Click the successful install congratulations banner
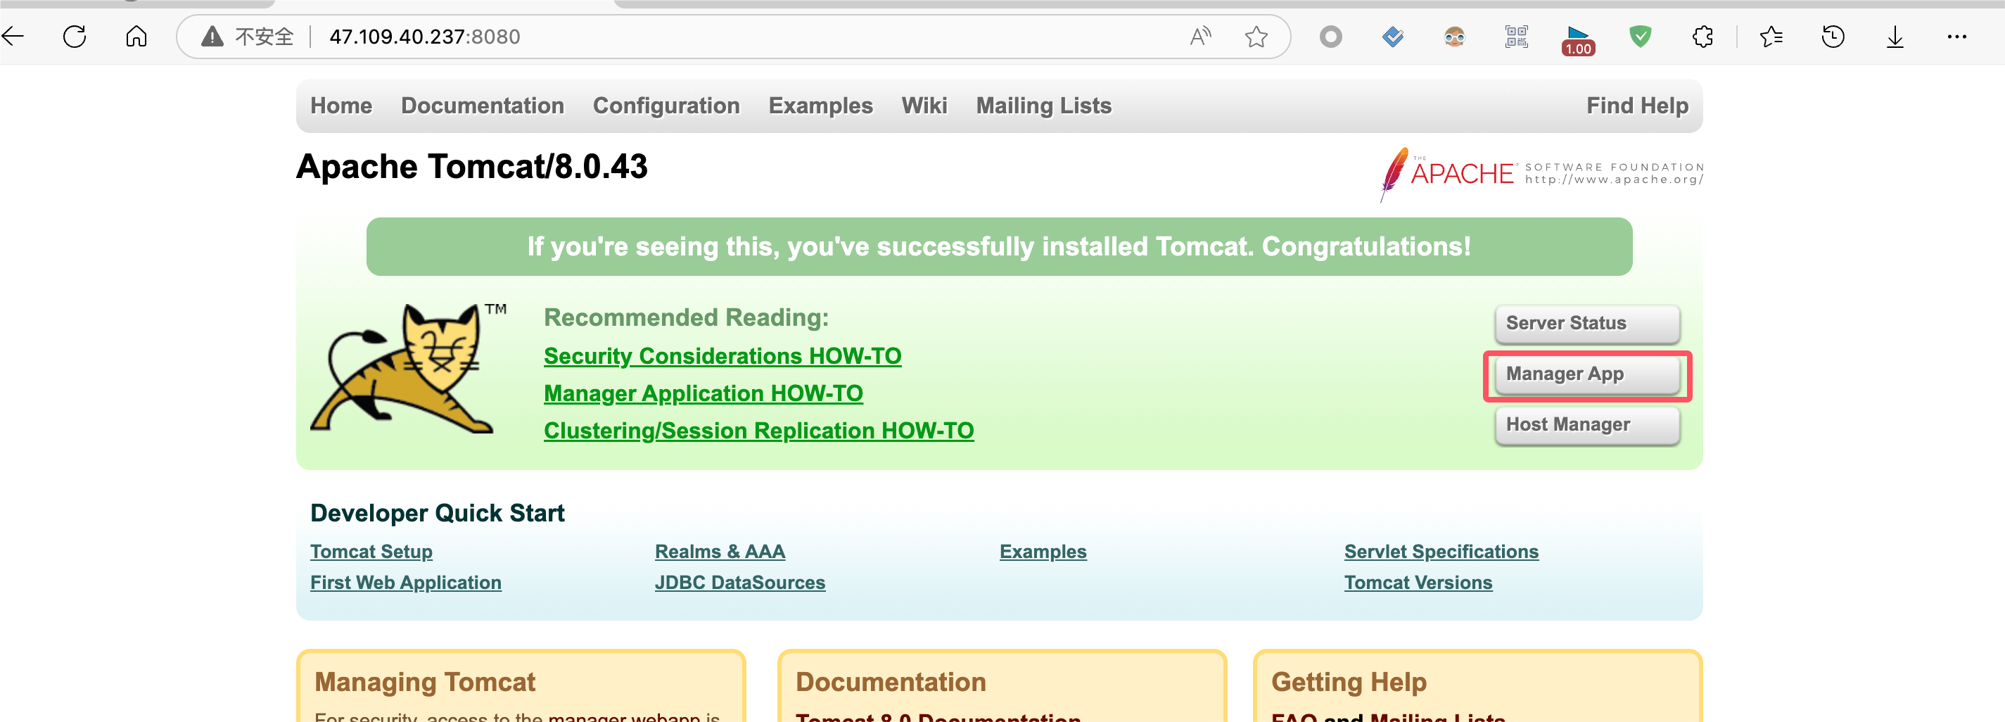This screenshot has width=2005, height=722. pyautogui.click(x=998, y=246)
